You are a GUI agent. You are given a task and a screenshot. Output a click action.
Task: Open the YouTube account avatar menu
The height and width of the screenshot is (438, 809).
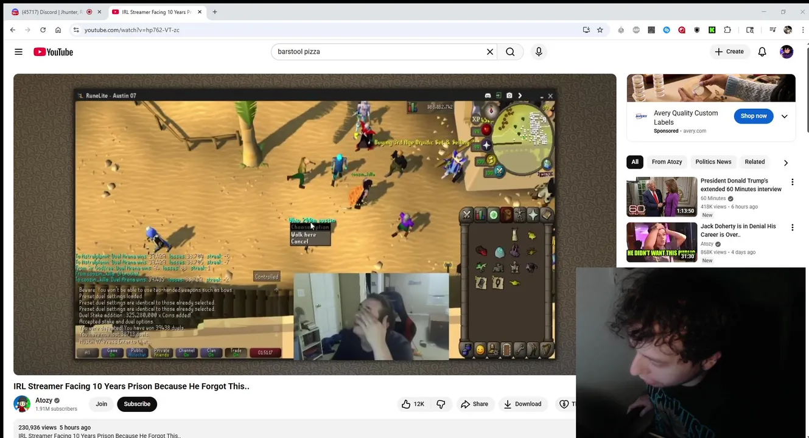tap(786, 52)
